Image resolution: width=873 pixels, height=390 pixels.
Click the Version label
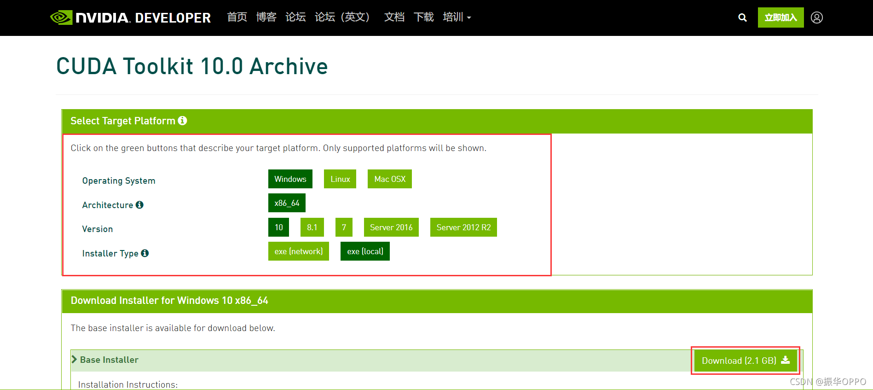tap(98, 229)
